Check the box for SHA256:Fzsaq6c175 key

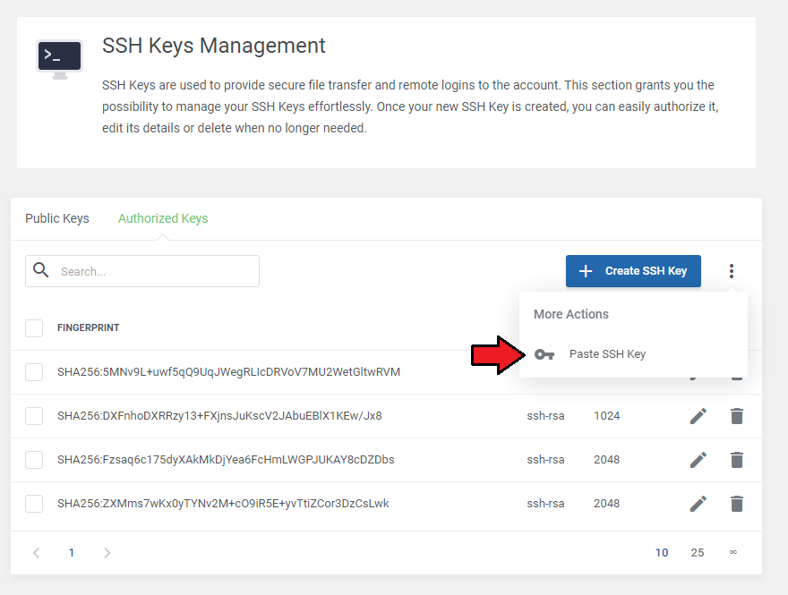pyautogui.click(x=34, y=459)
